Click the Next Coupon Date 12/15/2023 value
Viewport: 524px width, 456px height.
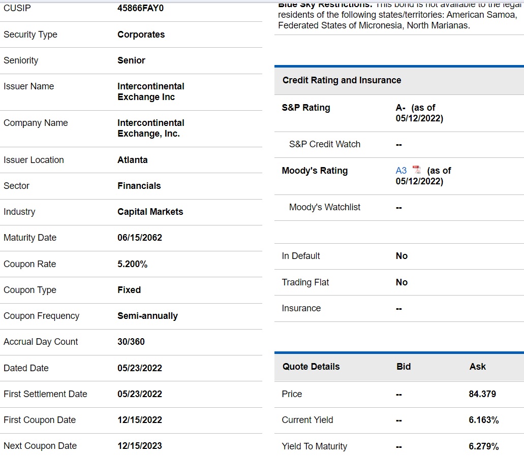click(140, 446)
